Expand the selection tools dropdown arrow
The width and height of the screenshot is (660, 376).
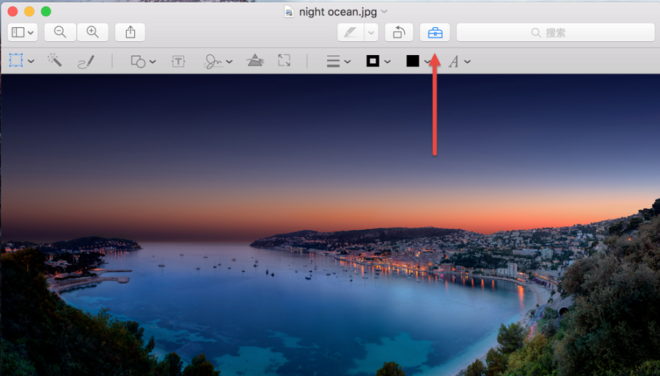click(31, 62)
